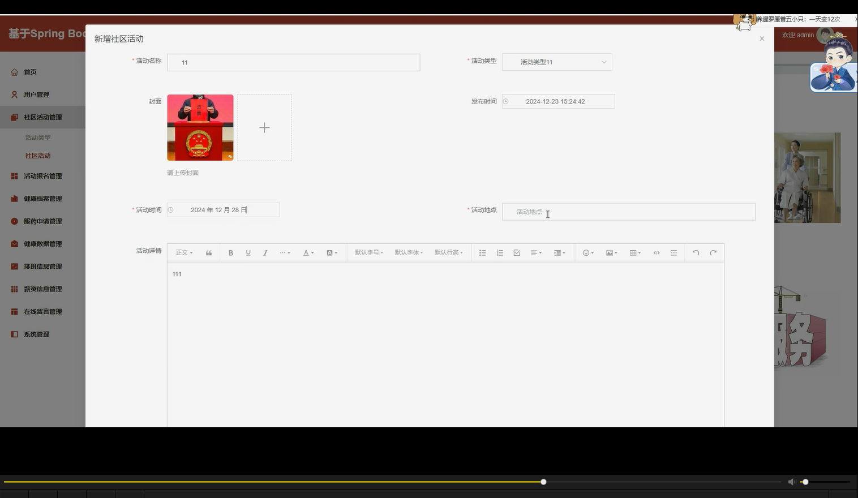Screen dimensions: 858x498
Task: Click the uploaded cover image thumbnail
Action: tap(200, 127)
